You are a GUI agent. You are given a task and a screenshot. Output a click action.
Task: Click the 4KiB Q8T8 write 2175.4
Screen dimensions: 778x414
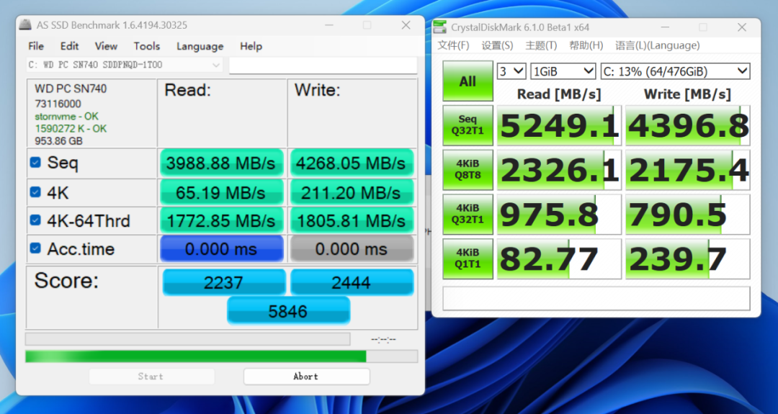pos(688,170)
